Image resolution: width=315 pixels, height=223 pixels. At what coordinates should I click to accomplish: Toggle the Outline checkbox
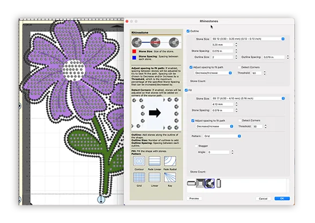188,31
